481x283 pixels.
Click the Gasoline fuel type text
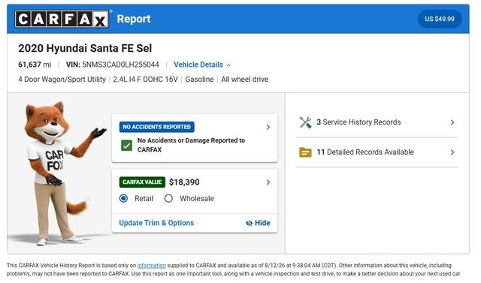pos(199,80)
